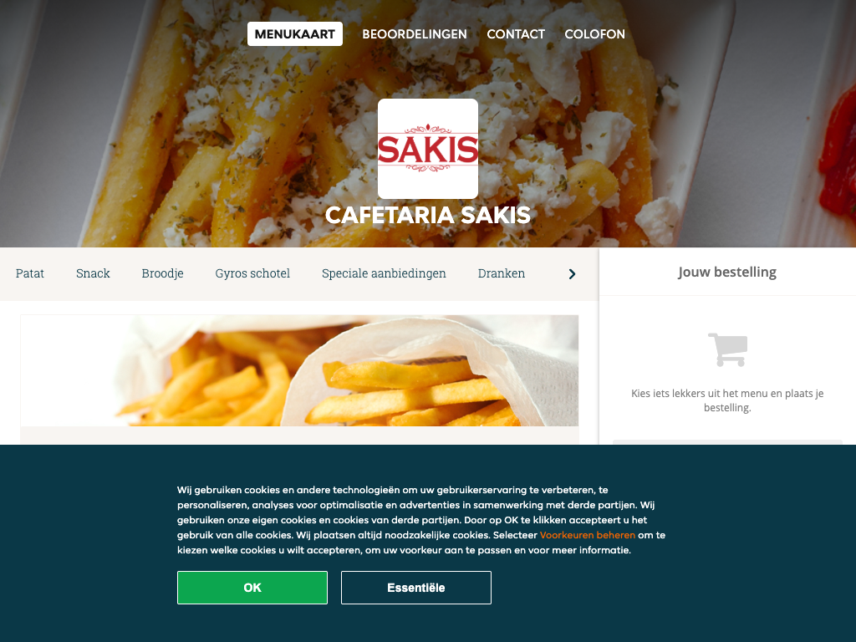
Task: Select the Patat category
Action: (30, 273)
